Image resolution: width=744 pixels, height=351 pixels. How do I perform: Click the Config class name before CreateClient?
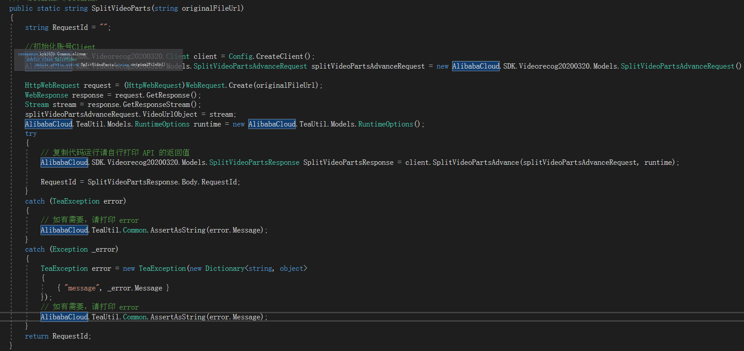(x=241, y=57)
